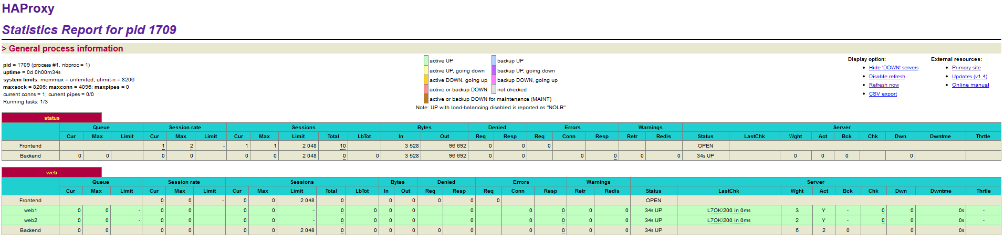Image resolution: width=1004 pixels, height=241 pixels.
Task: Click '34s UP' status in web2 row
Action: 653,221
